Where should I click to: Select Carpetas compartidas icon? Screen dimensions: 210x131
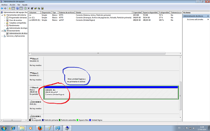click(7, 23)
